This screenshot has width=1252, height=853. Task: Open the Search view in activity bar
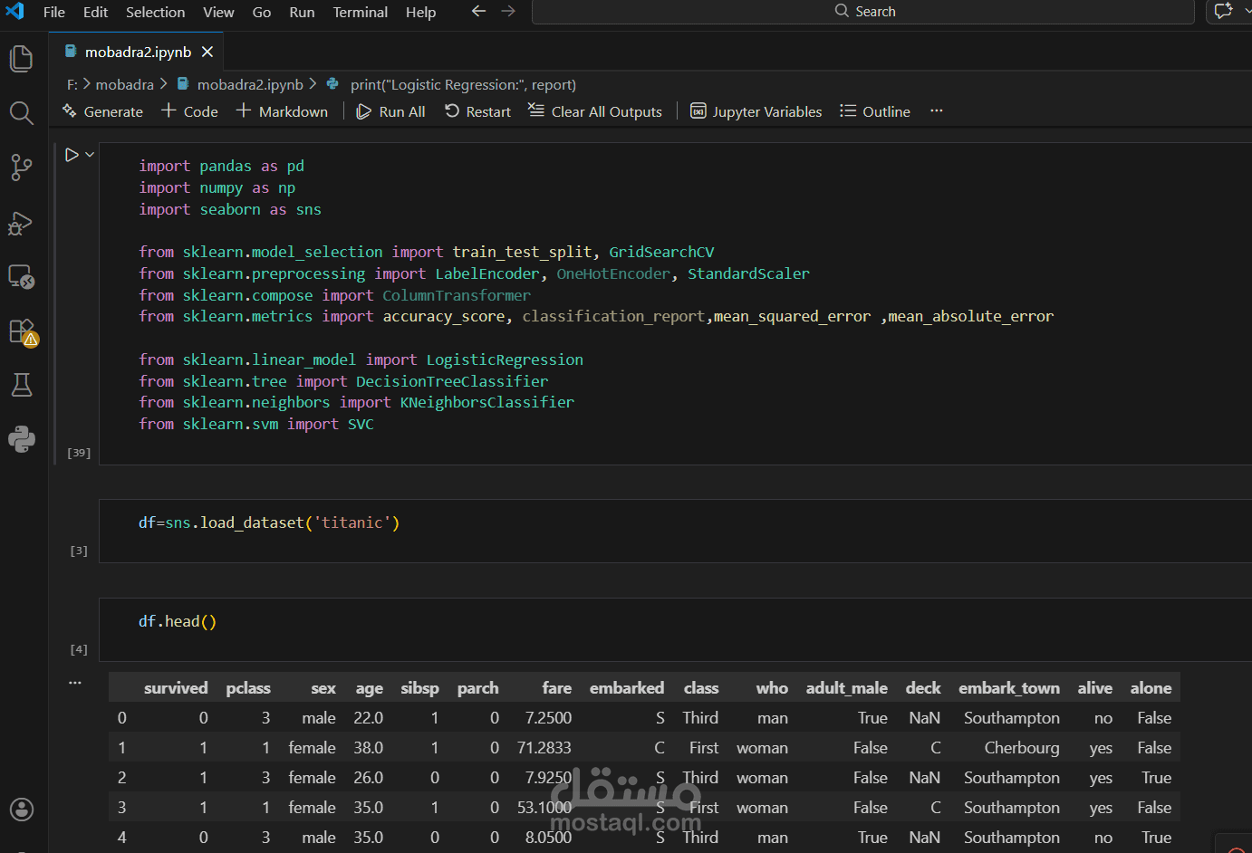pos(21,113)
